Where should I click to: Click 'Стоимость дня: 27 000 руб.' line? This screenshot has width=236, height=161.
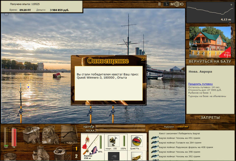[205, 90]
